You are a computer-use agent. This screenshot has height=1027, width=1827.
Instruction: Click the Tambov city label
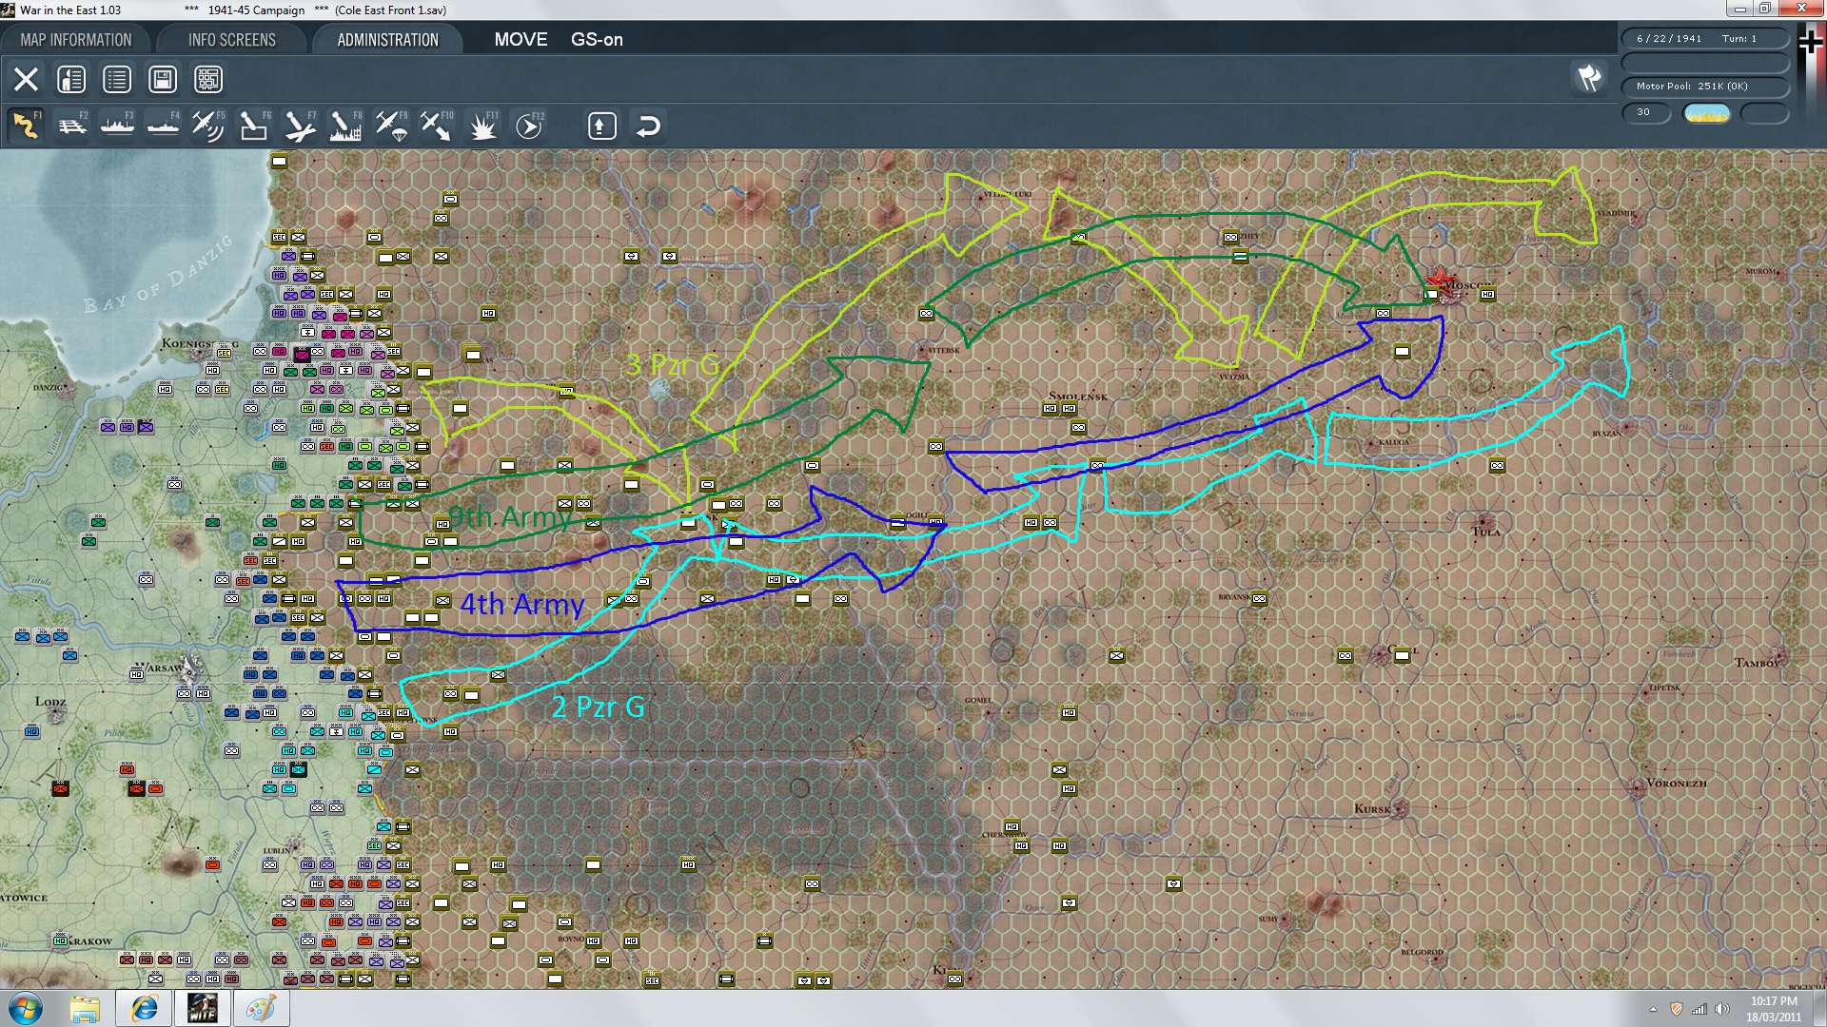click(x=1756, y=663)
